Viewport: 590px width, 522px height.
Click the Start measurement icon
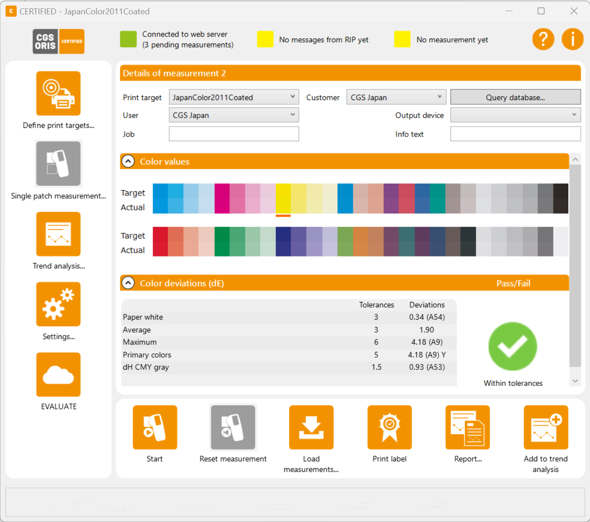[x=155, y=428]
